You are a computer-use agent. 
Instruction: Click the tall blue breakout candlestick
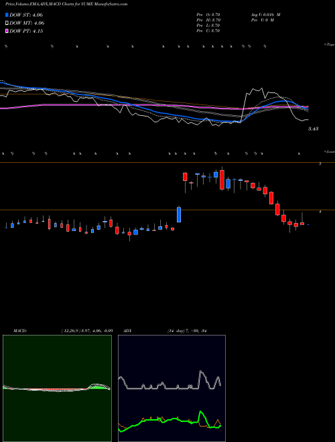pos(179,214)
